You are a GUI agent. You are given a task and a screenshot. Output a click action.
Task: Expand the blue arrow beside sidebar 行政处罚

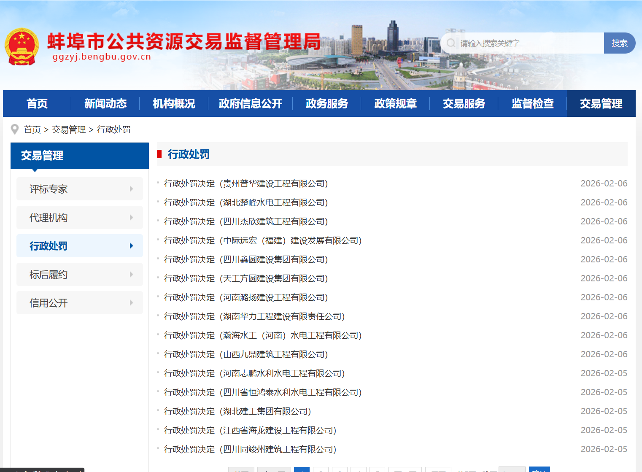tap(132, 246)
